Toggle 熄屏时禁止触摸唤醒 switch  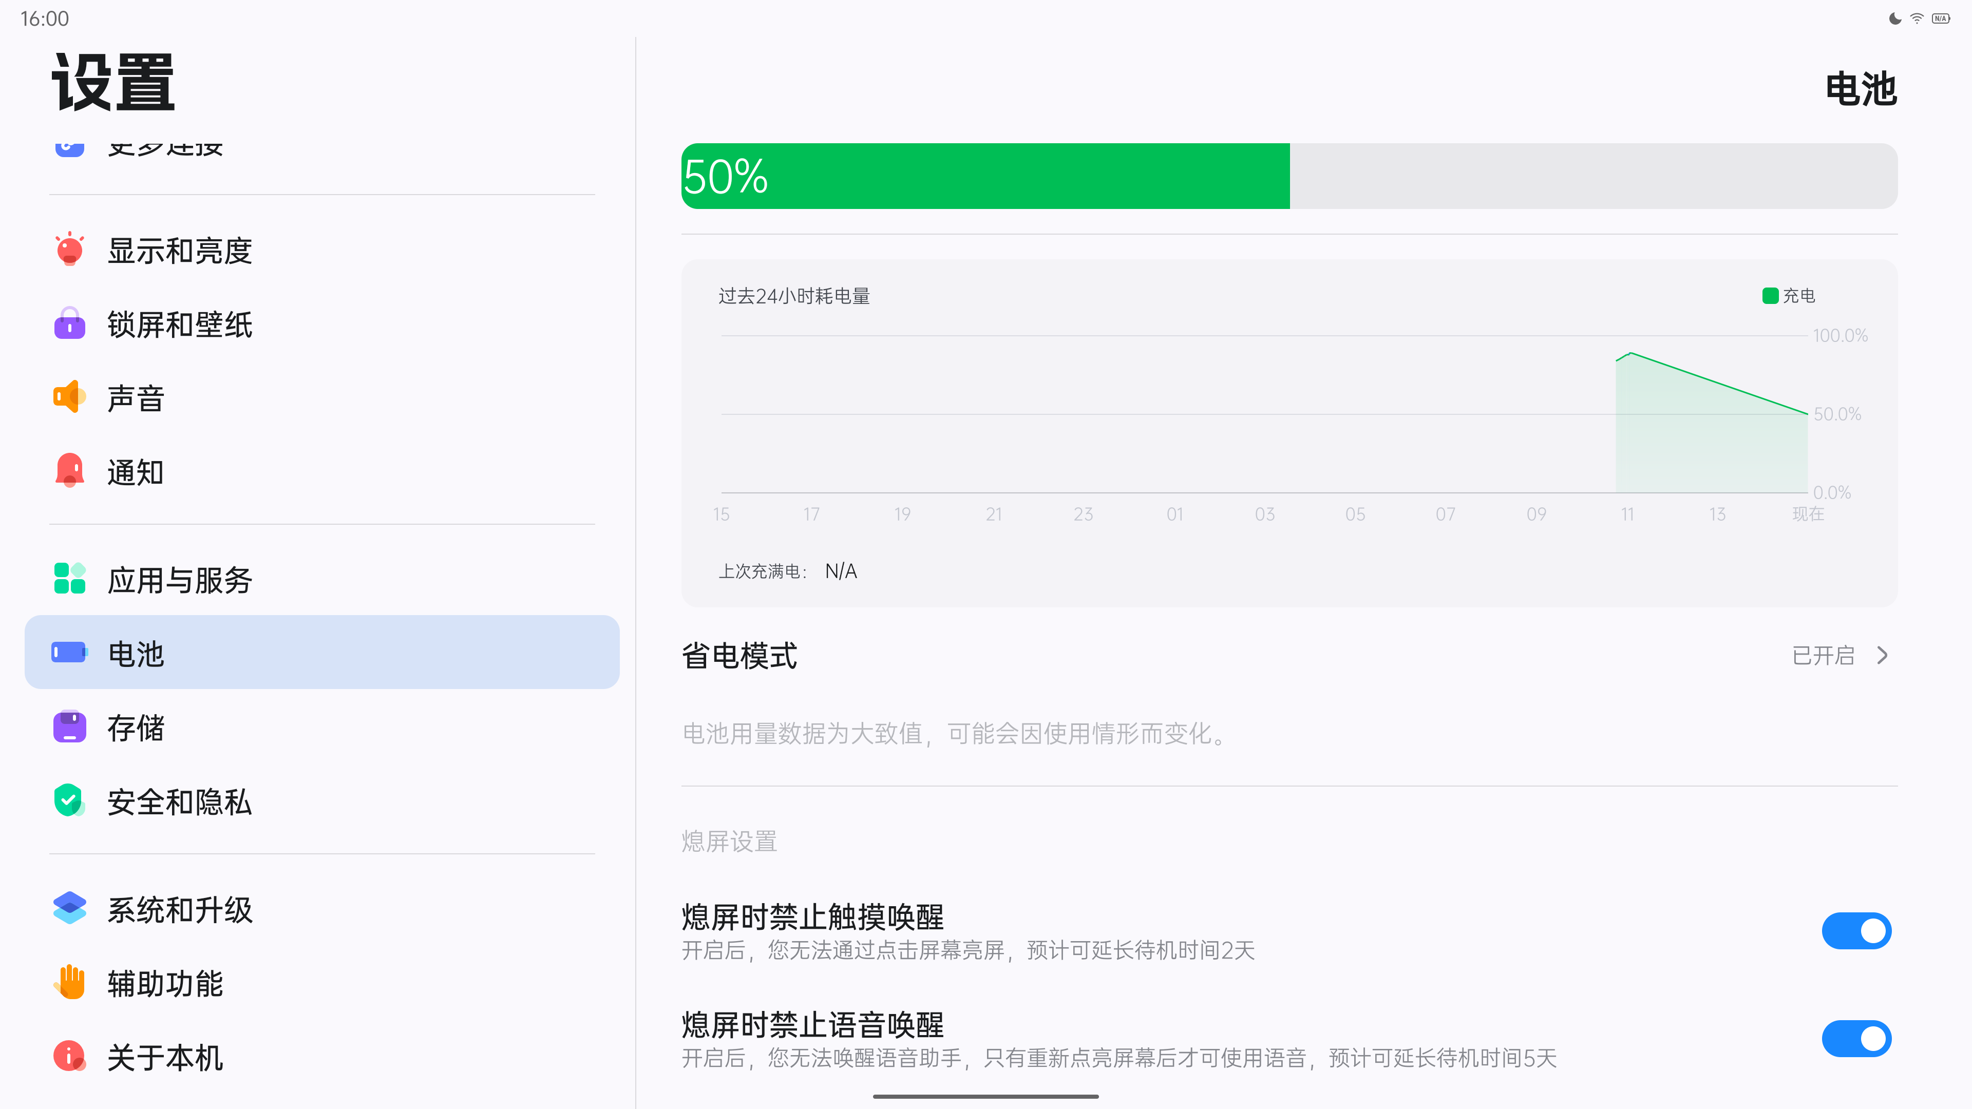point(1856,931)
